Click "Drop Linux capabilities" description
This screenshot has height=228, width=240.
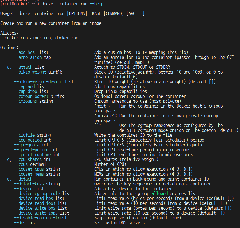point(121,92)
